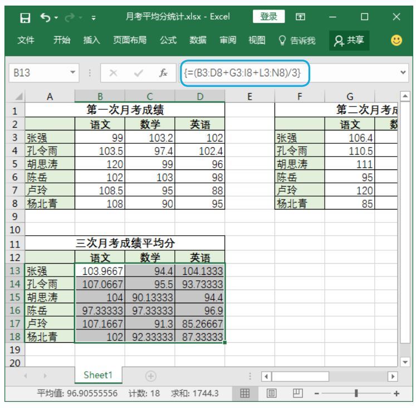The width and height of the screenshot is (416, 408).
Task: Click horizontal scrollbar left arrow
Action: (266, 376)
